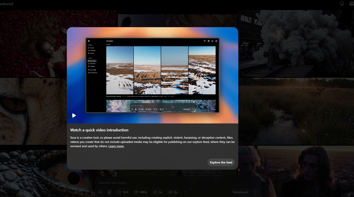Open the deer in meadow thumbnail
The width and height of the screenshot is (354, 197).
296,111
